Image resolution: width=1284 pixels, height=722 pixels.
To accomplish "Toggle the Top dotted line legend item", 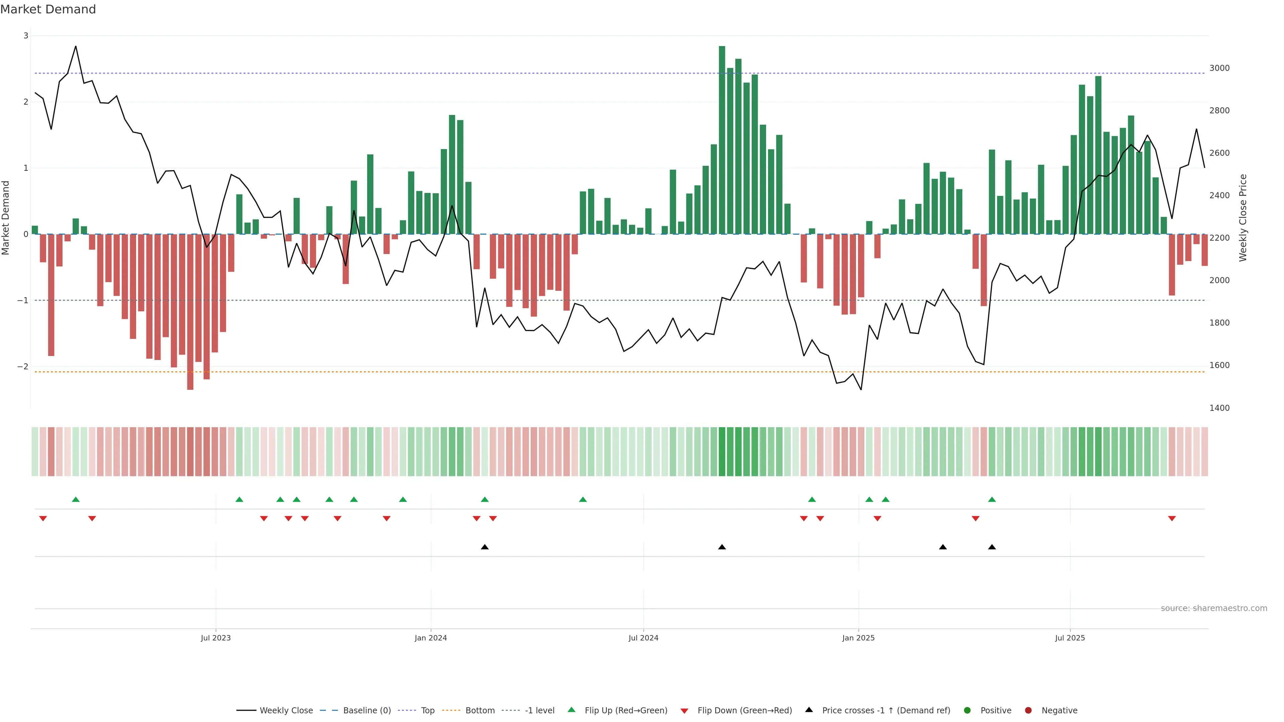I will coord(427,710).
